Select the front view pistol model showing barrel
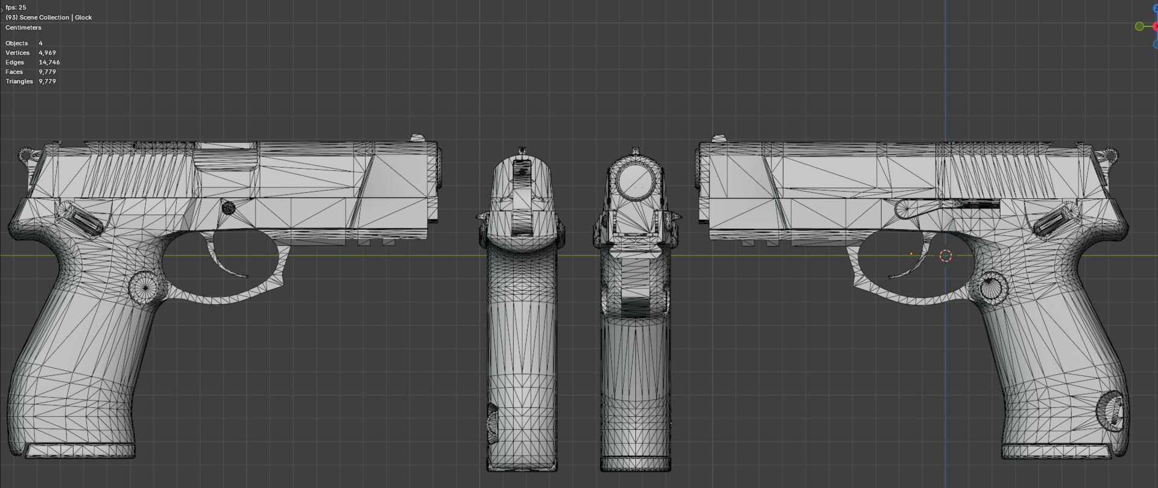 point(636,309)
